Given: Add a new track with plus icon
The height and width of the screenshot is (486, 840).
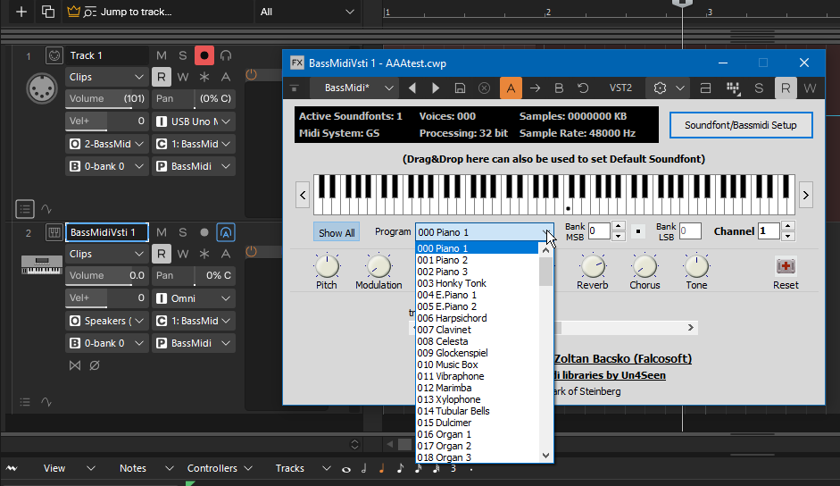Looking at the screenshot, I should point(21,12).
